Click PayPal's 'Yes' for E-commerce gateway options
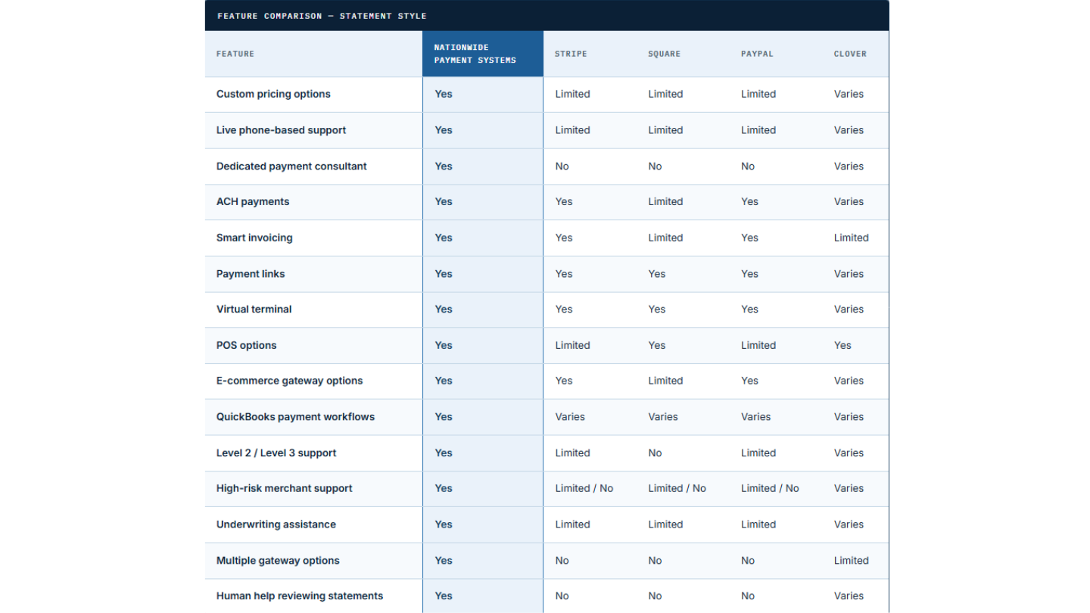Screen dimensions: 1090x613 click(x=749, y=381)
